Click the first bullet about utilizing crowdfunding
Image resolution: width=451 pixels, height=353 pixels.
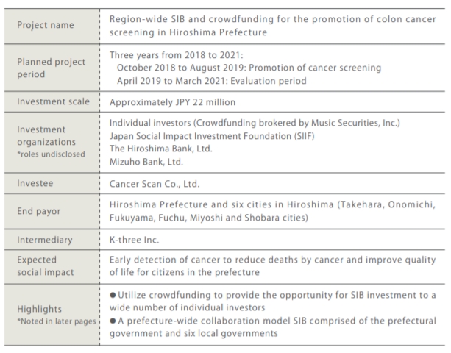click(272, 301)
